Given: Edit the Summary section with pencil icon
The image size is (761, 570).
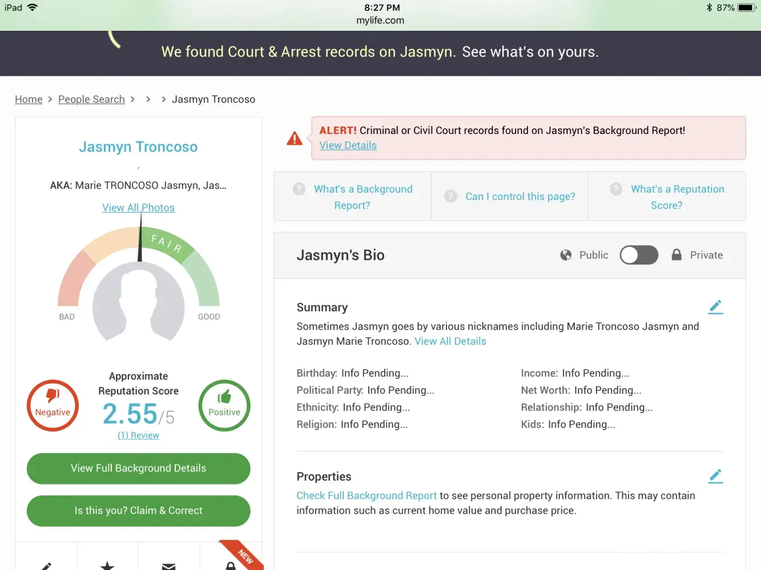Looking at the screenshot, I should pyautogui.click(x=715, y=307).
